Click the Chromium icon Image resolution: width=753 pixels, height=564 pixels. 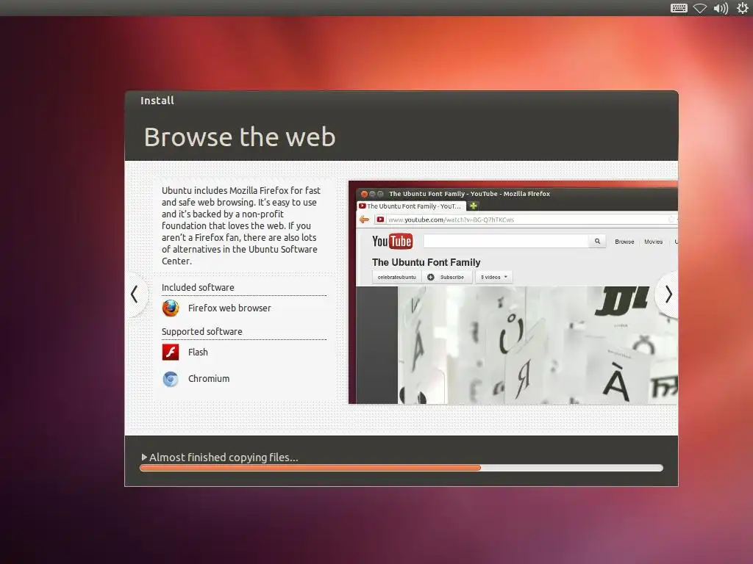(171, 379)
